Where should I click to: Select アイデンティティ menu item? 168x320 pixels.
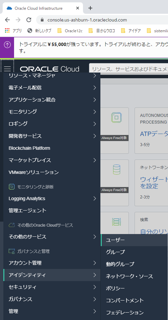click(52, 275)
